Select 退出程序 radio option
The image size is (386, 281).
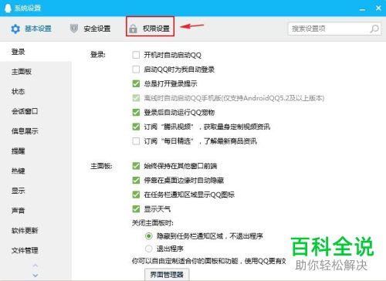149,249
